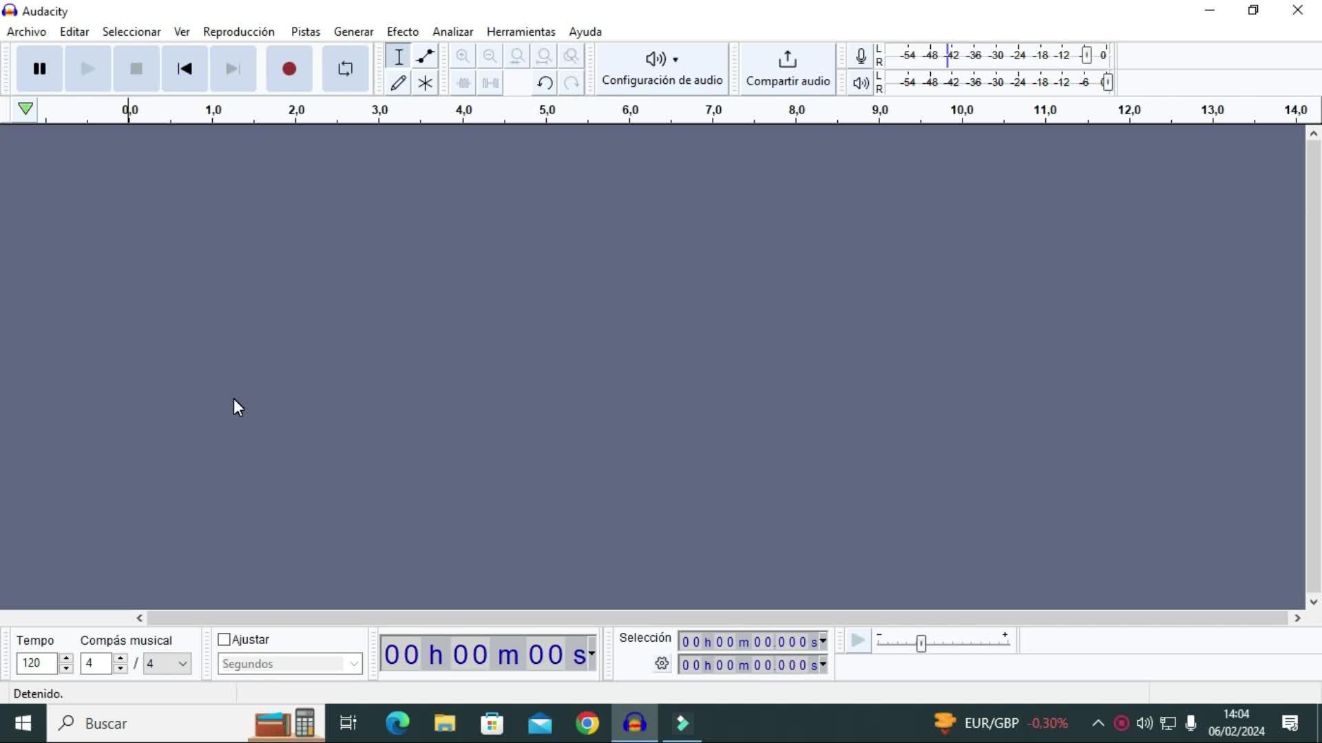Viewport: 1322px width, 743px height.
Task: Select the Draw pencil tool
Action: coord(398,83)
